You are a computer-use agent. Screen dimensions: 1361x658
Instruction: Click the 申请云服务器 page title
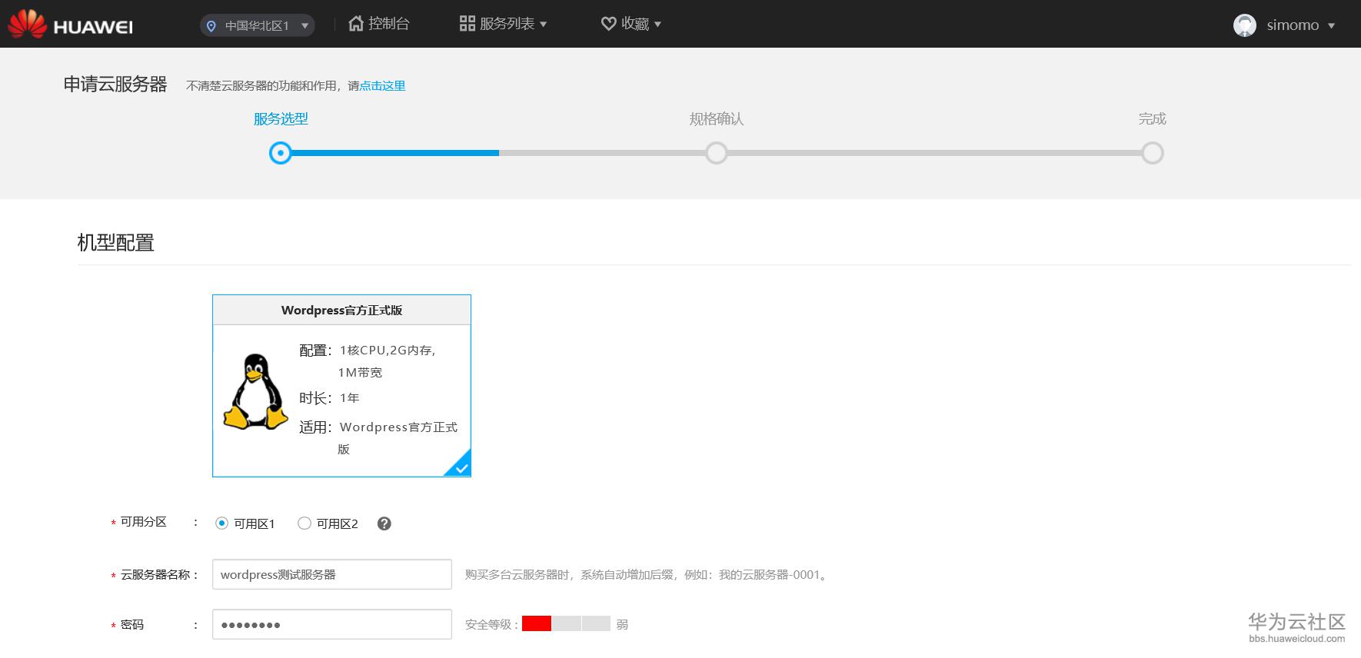[115, 85]
